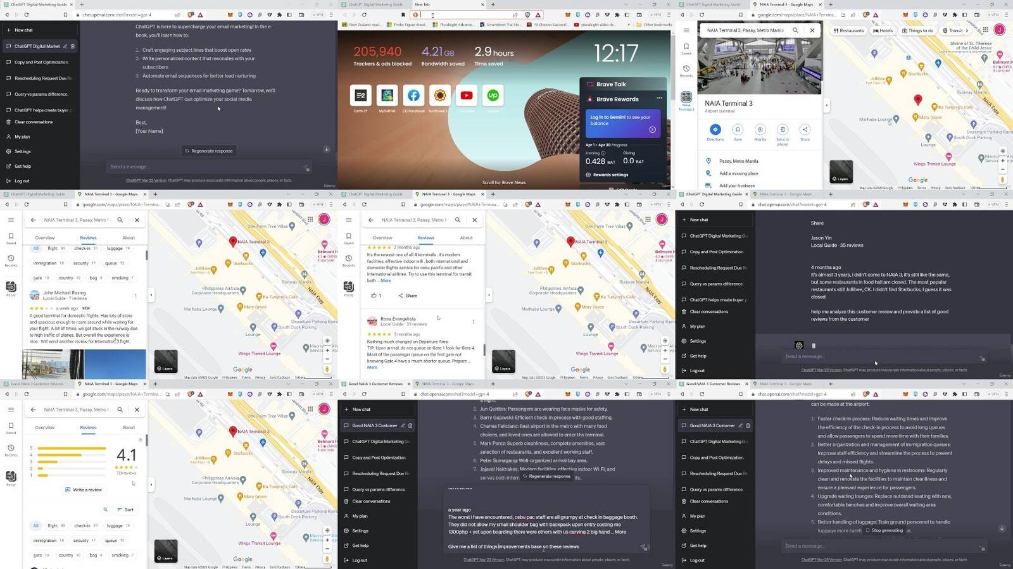Open the YouTube shortcut tile
This screenshot has height=569, width=1013.
[x=467, y=96]
